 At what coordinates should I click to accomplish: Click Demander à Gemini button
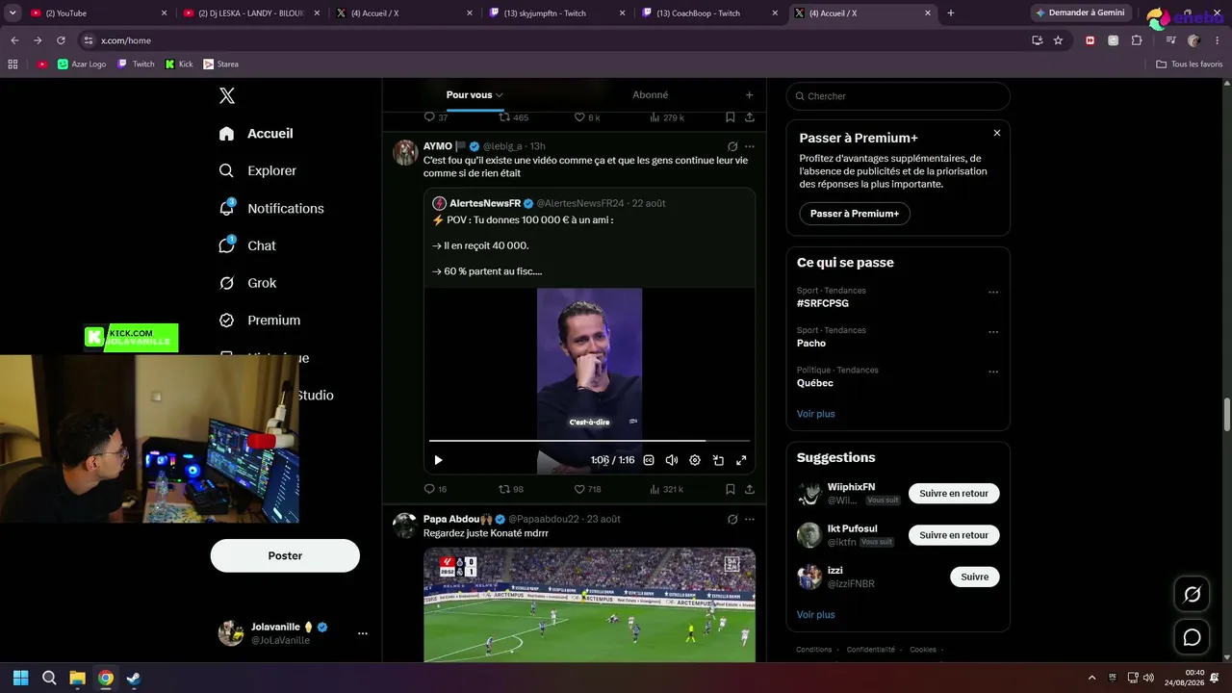pyautogui.click(x=1080, y=13)
